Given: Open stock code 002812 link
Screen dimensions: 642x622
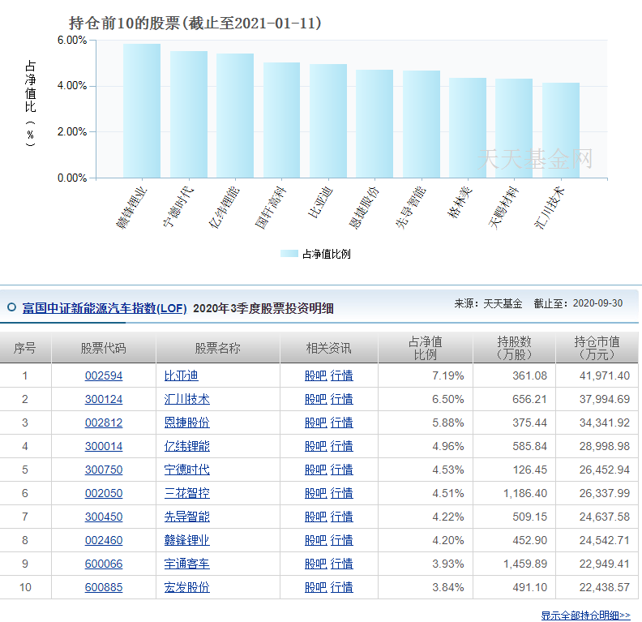Looking at the screenshot, I should point(104,423).
